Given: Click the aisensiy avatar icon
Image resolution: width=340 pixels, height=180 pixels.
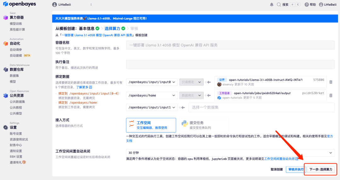Looking at the screenshot, I should point(219,85).
